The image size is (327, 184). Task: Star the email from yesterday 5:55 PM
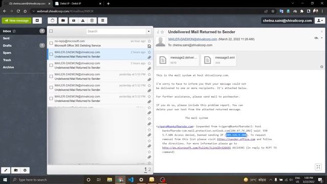click(x=149, y=74)
